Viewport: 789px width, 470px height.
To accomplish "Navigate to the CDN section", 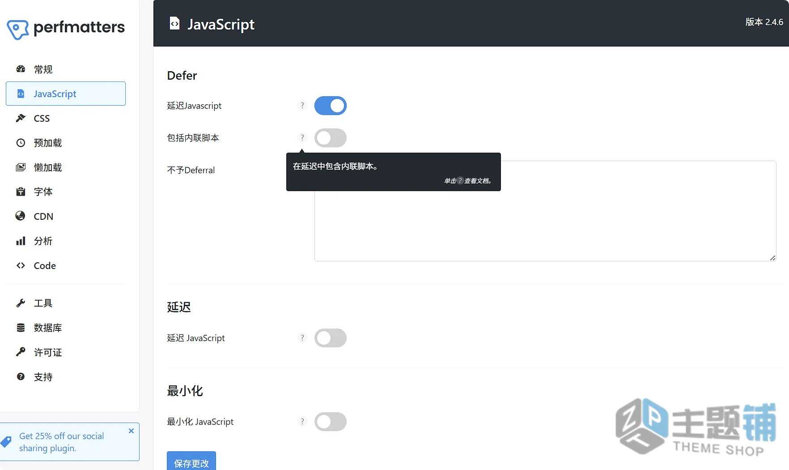I will click(66, 216).
